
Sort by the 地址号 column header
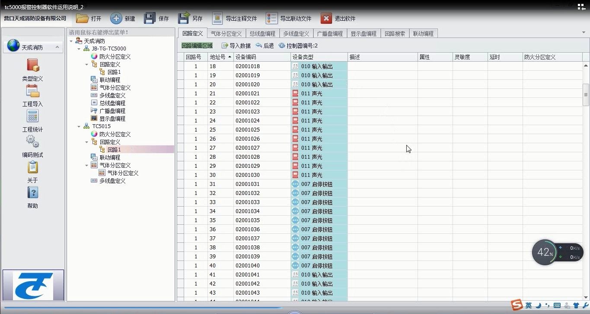(220, 57)
